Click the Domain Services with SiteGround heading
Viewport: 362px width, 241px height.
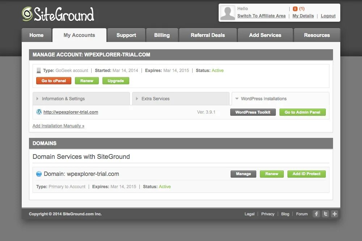pos(81,157)
